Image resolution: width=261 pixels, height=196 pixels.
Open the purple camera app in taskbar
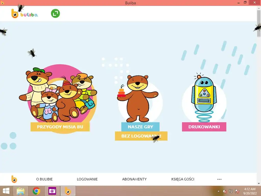[x=52, y=191]
